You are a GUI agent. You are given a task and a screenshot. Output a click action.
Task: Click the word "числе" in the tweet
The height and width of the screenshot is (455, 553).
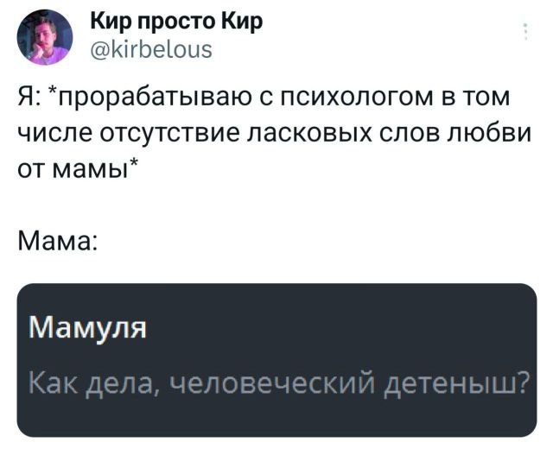pos(54,134)
